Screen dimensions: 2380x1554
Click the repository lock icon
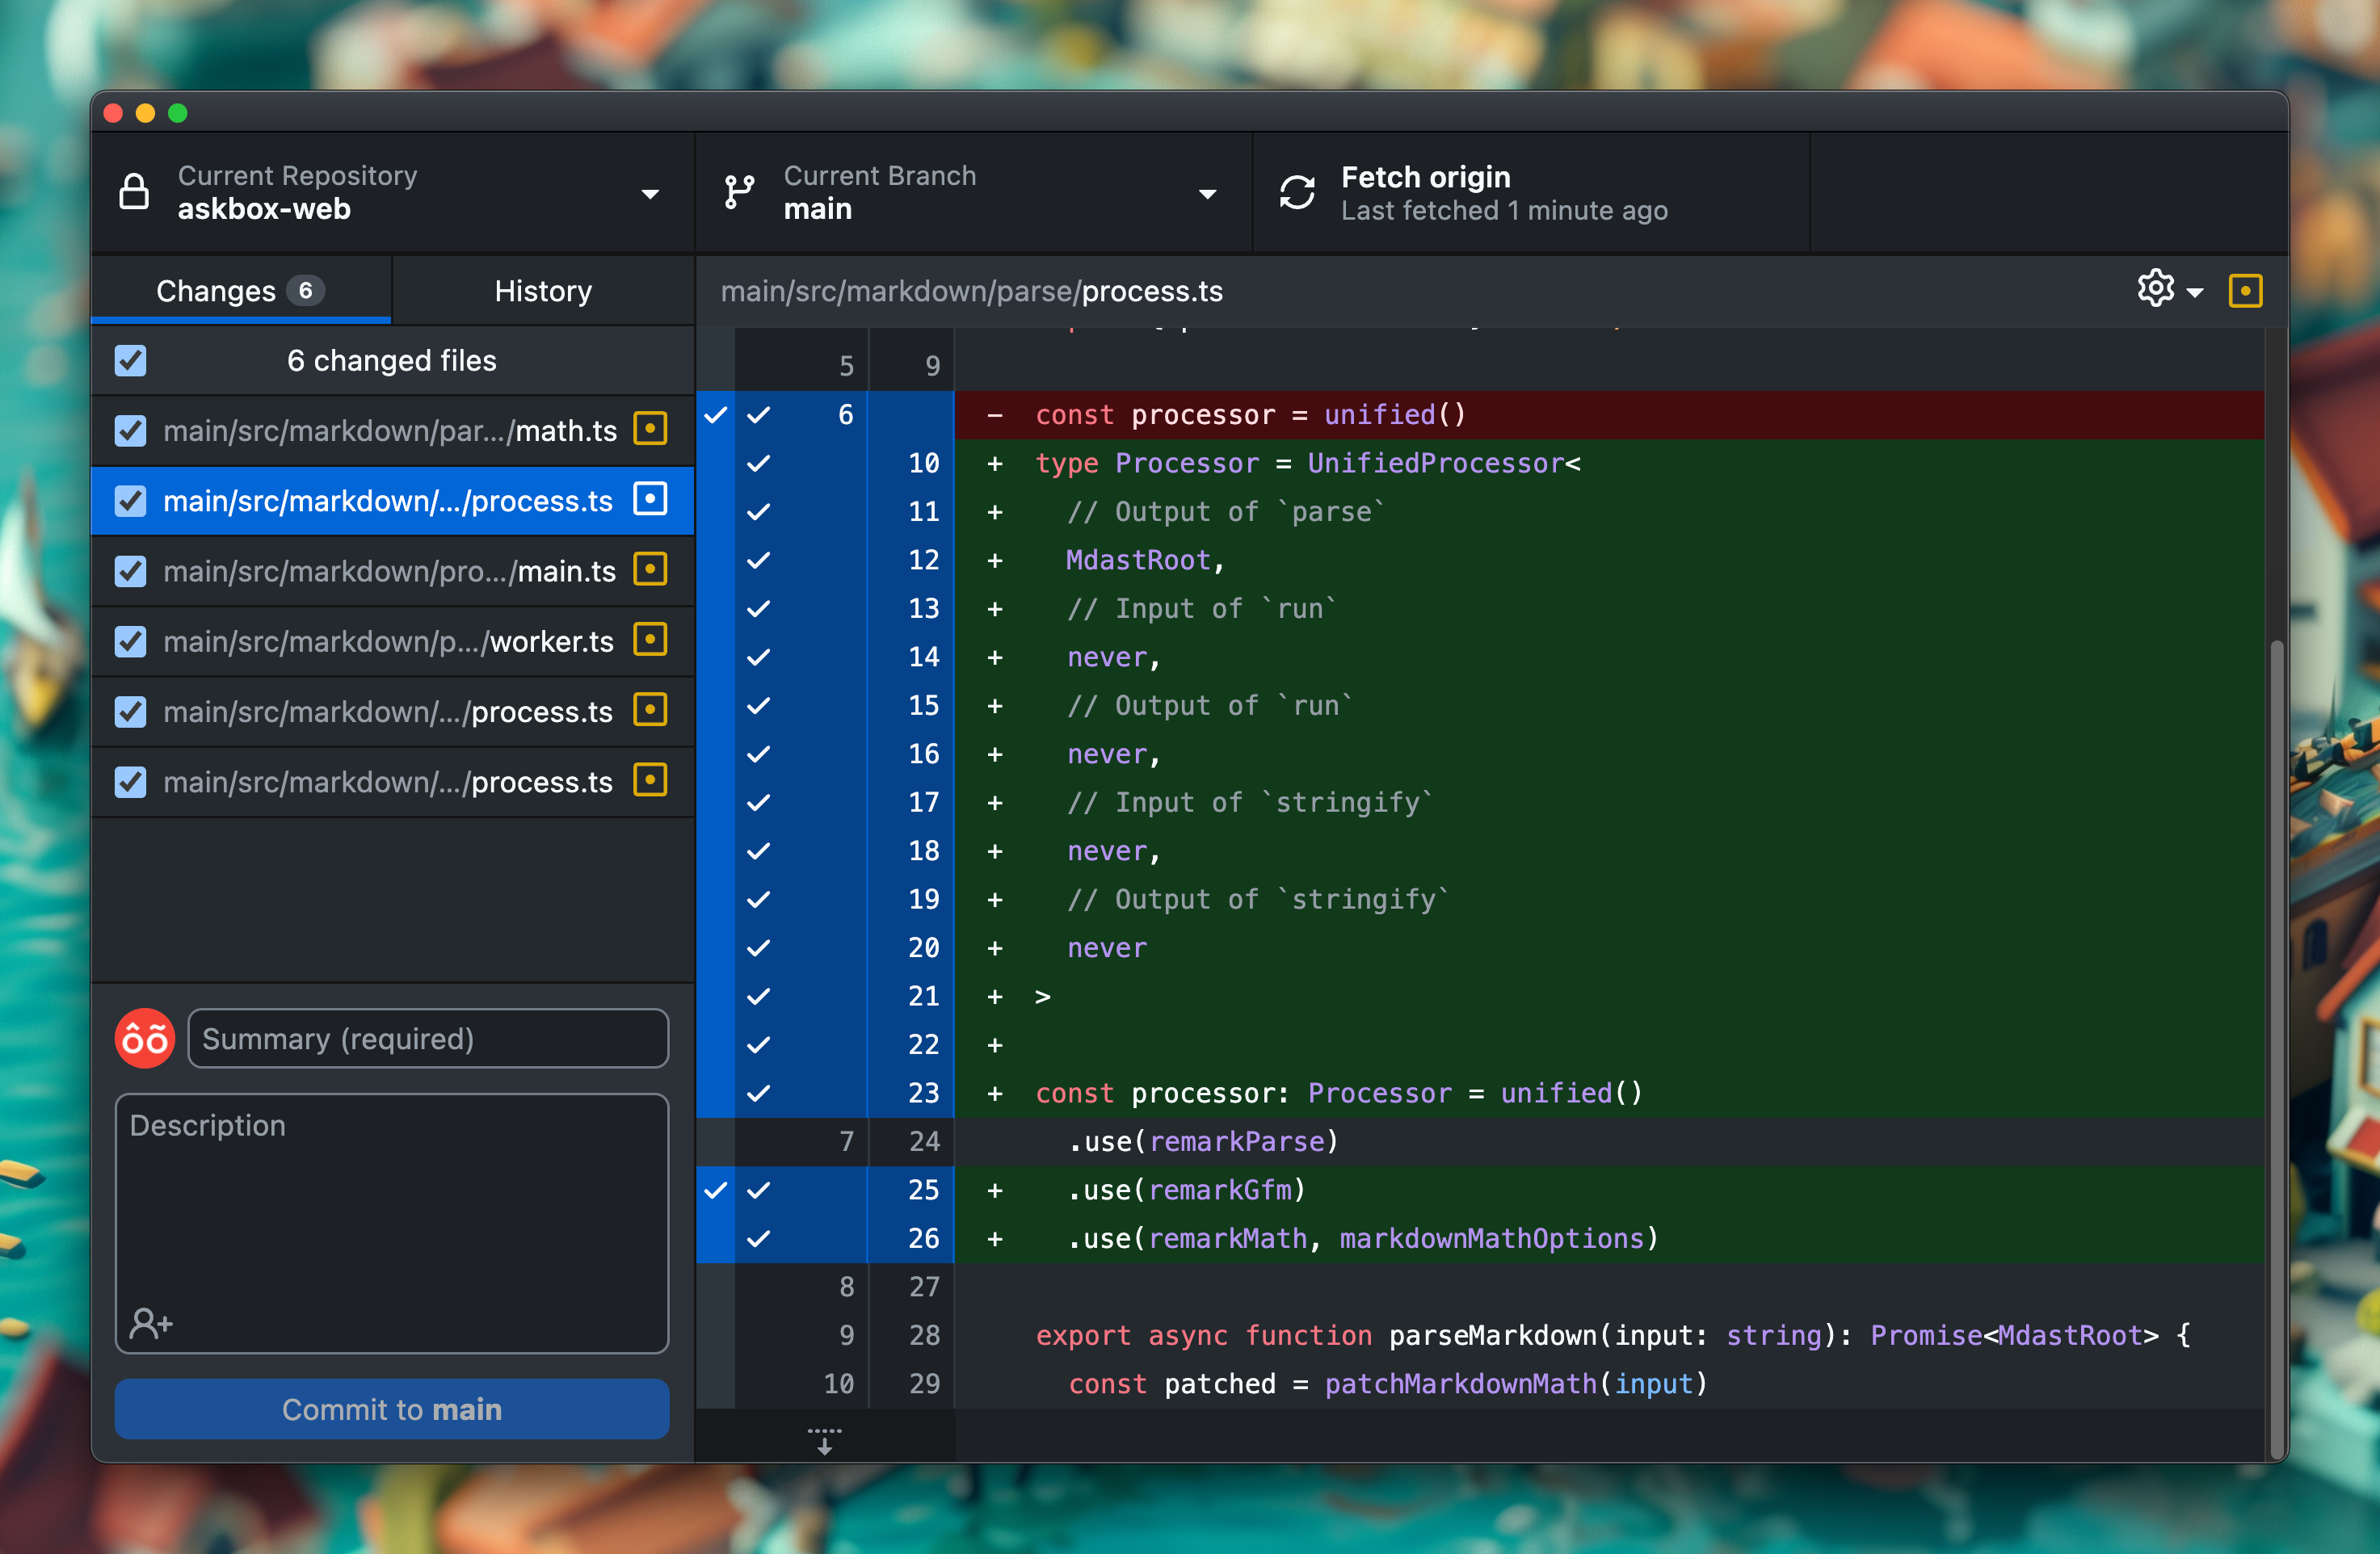click(134, 192)
